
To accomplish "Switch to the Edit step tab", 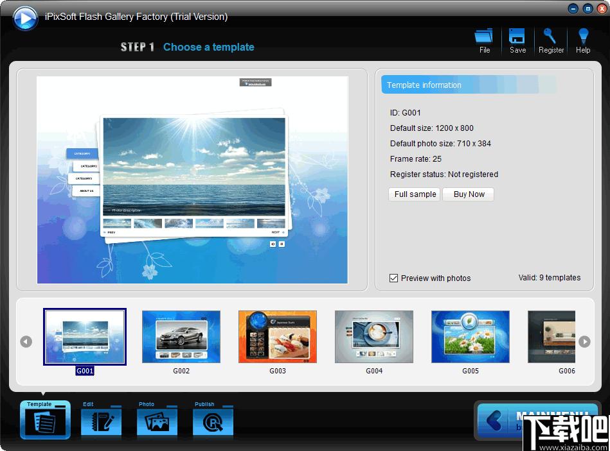I will tap(101, 420).
